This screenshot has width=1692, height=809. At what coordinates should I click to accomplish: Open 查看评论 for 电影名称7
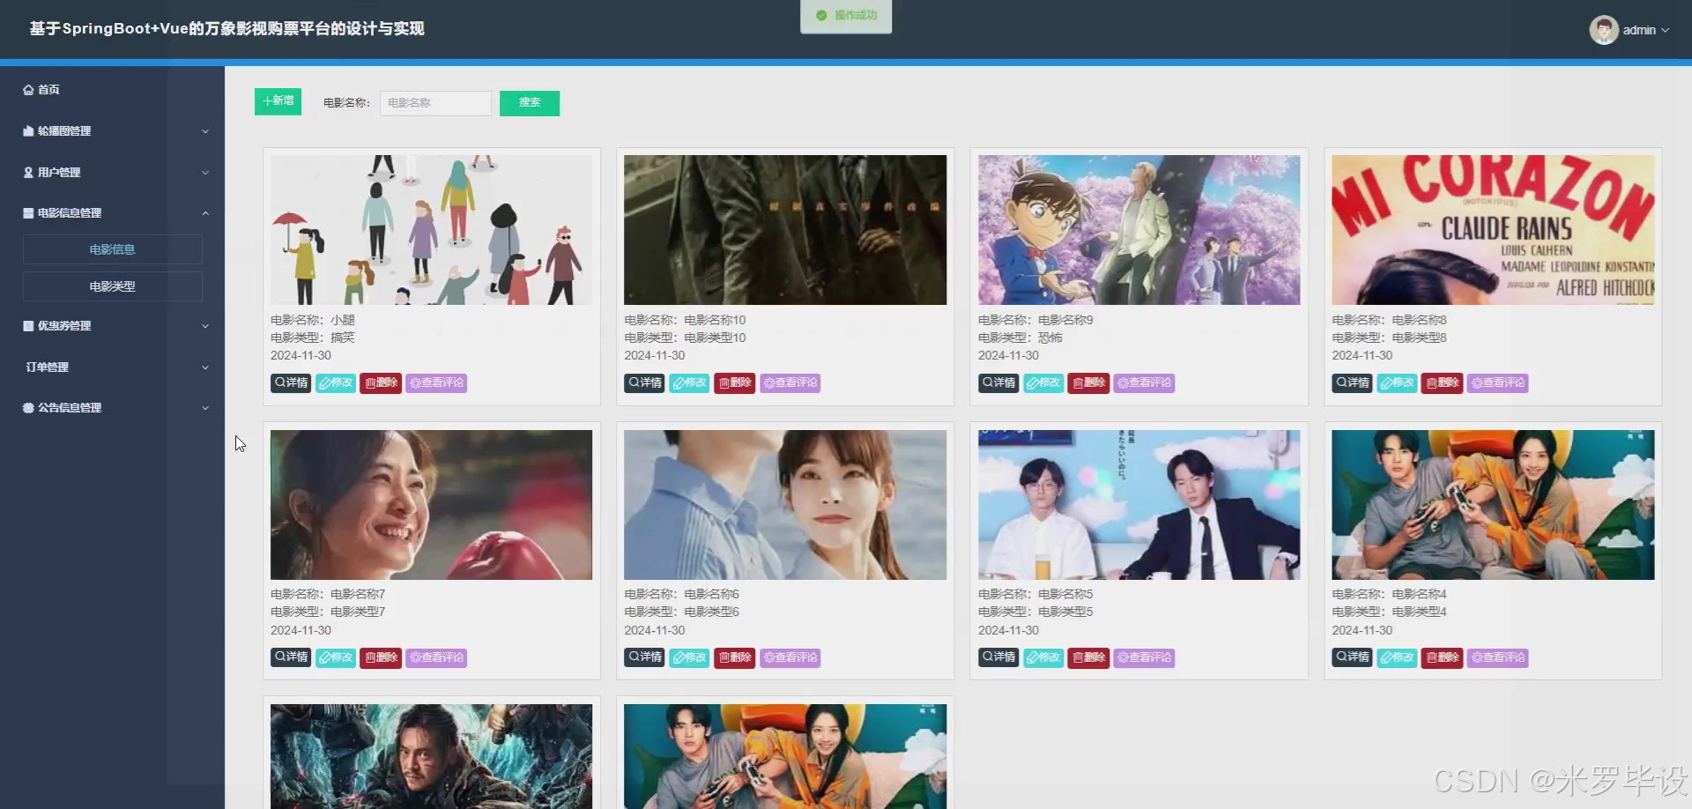436,657
